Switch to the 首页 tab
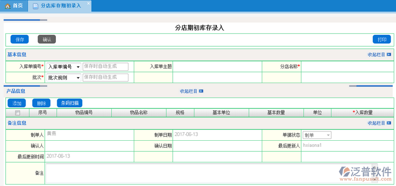 [x=14, y=6]
